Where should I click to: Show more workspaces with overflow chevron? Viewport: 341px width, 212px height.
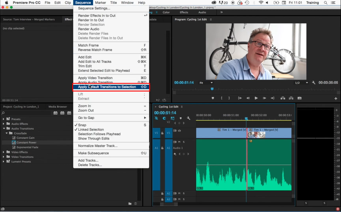221,12
